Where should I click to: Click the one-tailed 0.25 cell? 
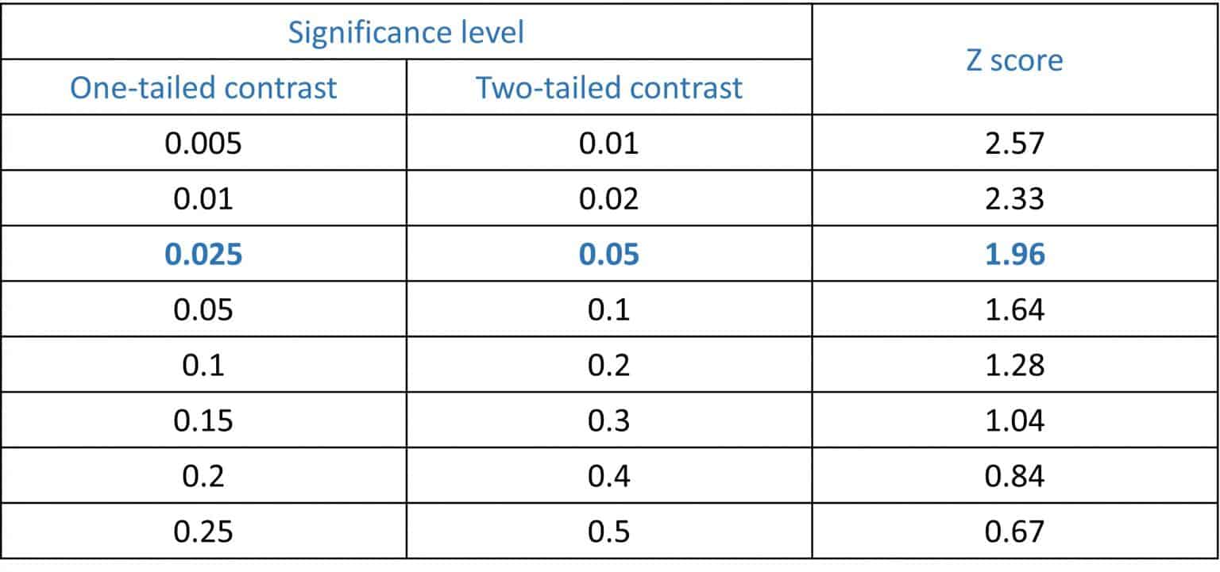203,532
